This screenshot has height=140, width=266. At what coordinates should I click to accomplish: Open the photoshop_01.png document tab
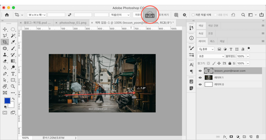[x=73, y=23]
